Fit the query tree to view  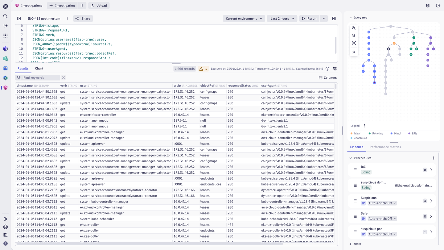pos(354,43)
